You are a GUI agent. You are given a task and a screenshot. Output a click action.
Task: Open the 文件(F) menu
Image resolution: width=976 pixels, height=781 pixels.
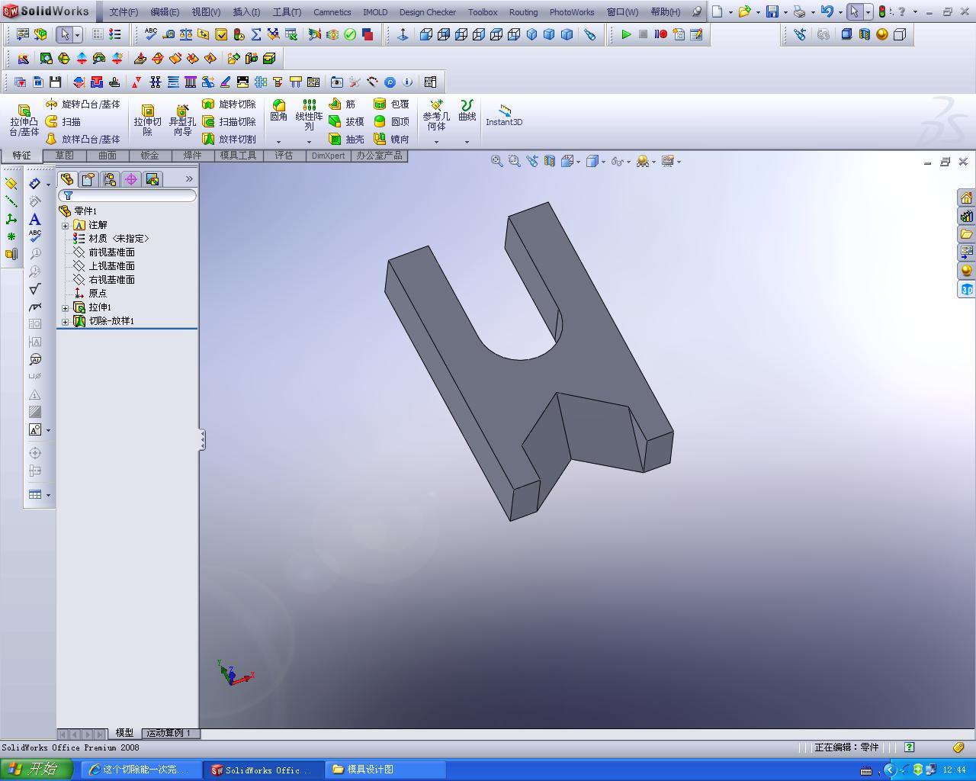pyautogui.click(x=124, y=12)
